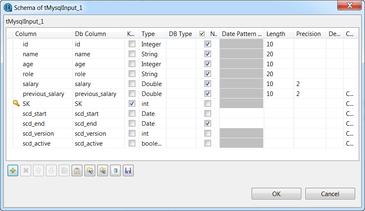Open the Type cell for scd_active row
365x211 pixels.
(x=152, y=143)
